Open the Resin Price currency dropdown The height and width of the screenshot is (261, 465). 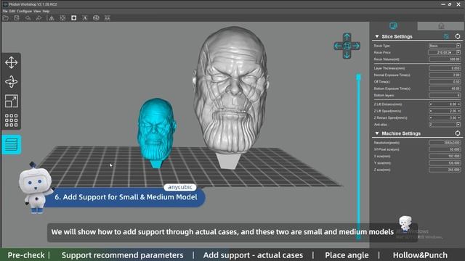(x=458, y=52)
